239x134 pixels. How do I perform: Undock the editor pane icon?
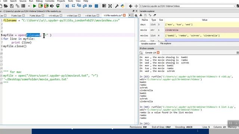pos(133,11)
